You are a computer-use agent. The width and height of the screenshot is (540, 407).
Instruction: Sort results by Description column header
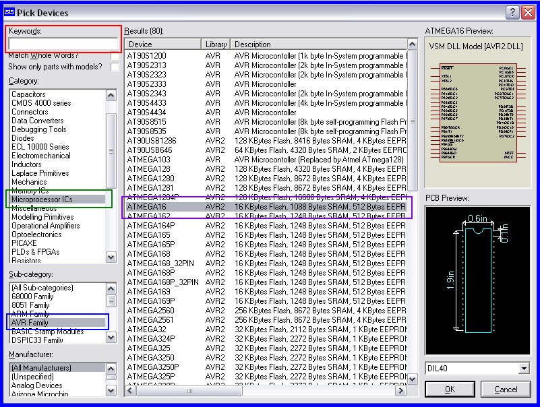(319, 44)
